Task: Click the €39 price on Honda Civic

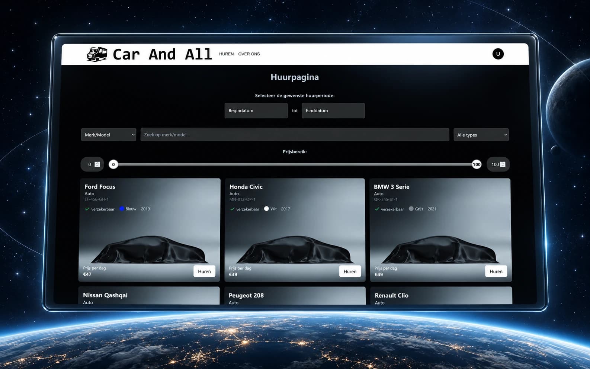Action: [233, 274]
